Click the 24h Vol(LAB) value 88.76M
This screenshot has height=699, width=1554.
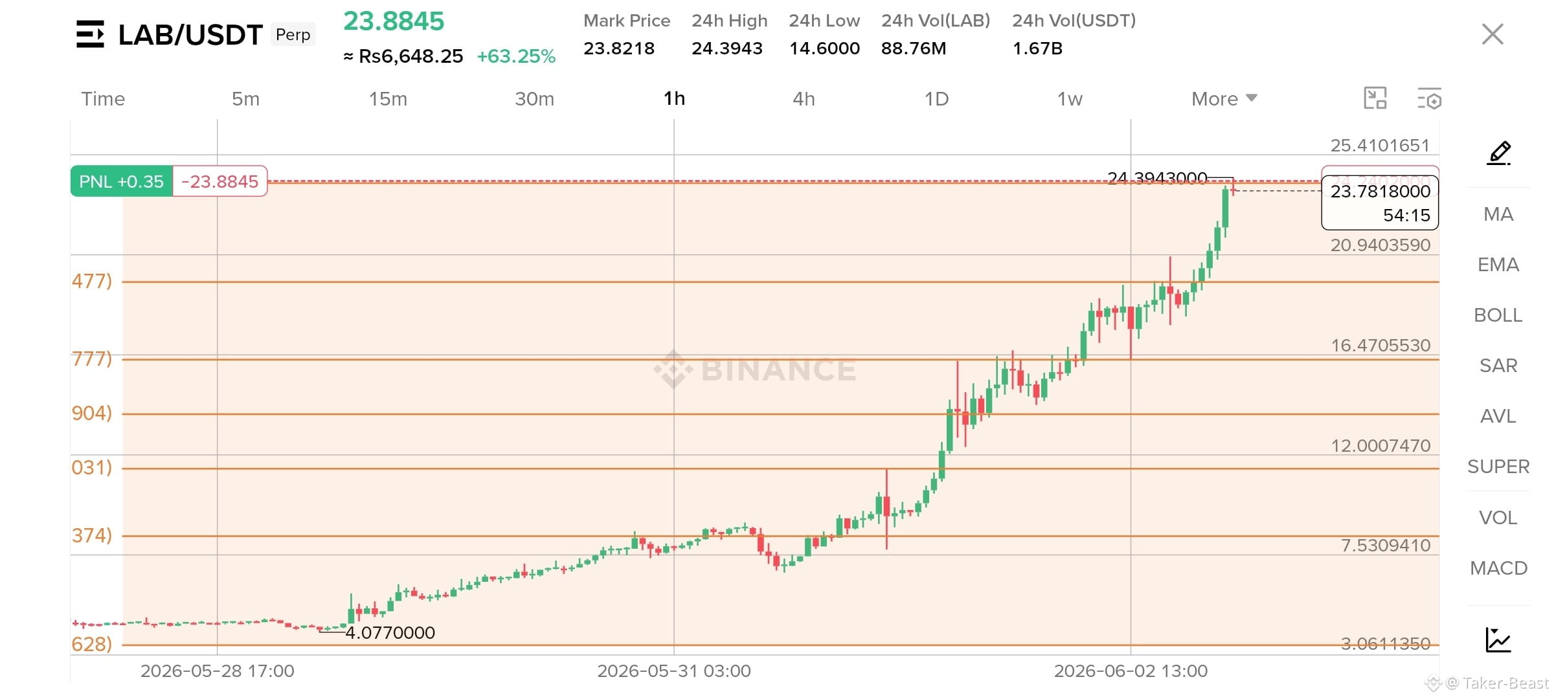click(914, 49)
